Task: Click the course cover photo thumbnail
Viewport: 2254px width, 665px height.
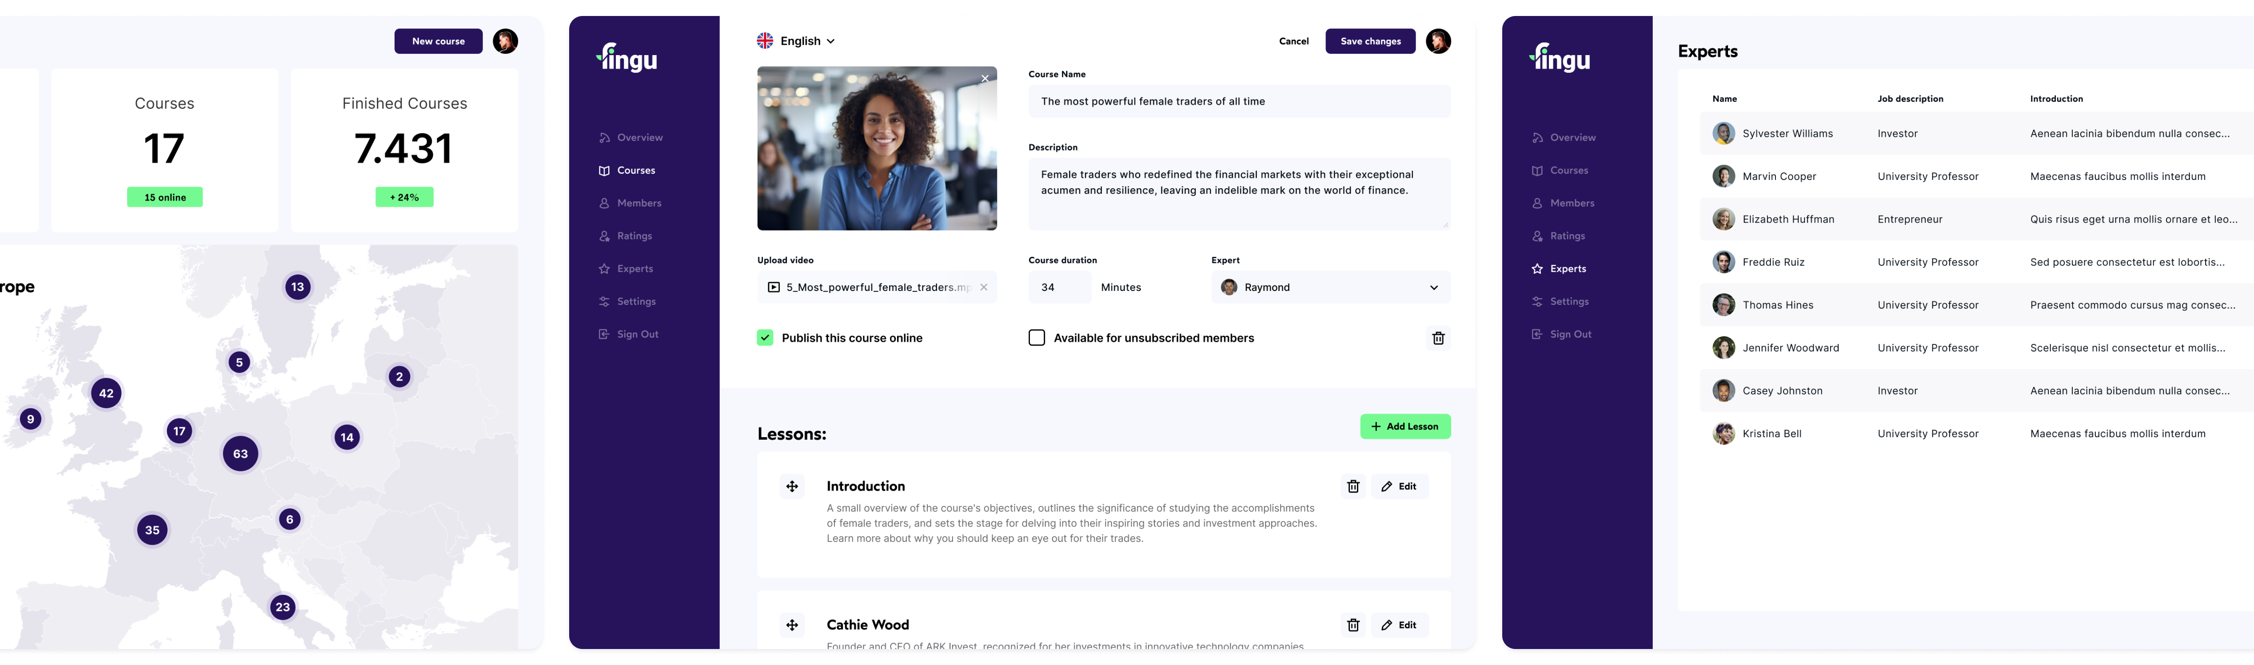Action: tap(877, 149)
